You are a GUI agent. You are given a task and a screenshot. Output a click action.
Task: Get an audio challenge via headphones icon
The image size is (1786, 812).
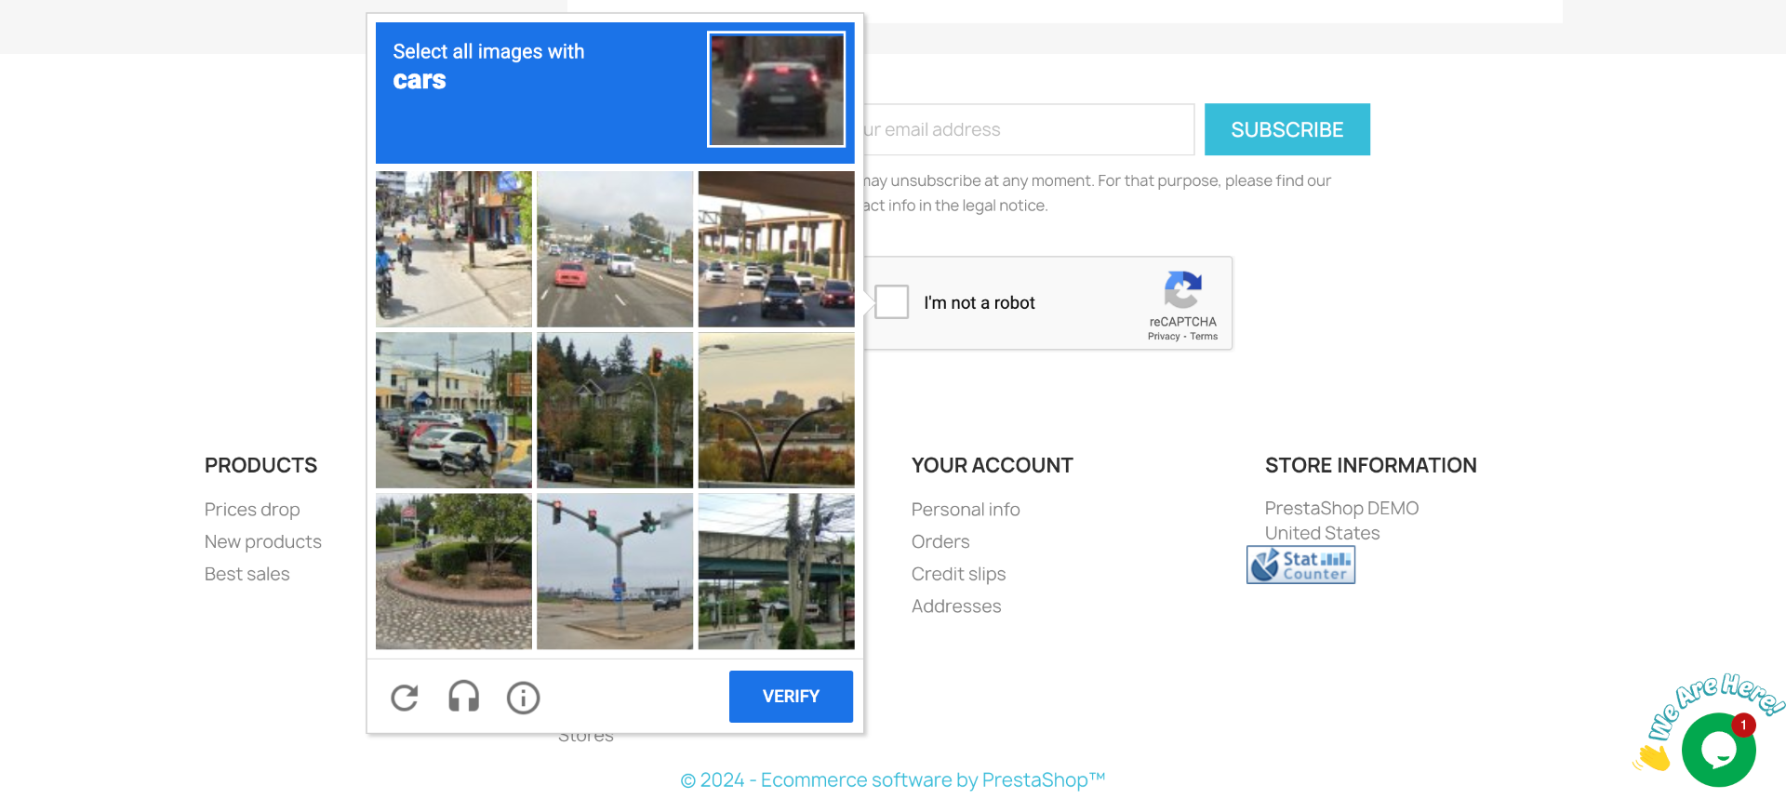click(x=464, y=697)
